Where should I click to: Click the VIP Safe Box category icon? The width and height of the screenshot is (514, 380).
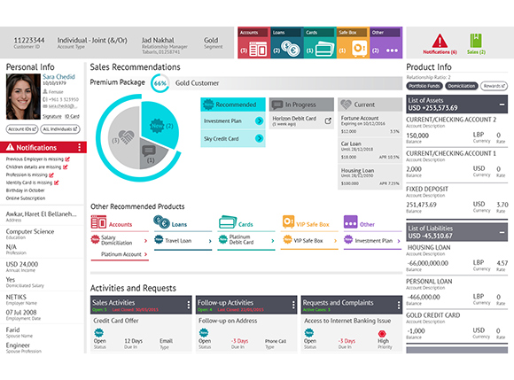point(288,221)
